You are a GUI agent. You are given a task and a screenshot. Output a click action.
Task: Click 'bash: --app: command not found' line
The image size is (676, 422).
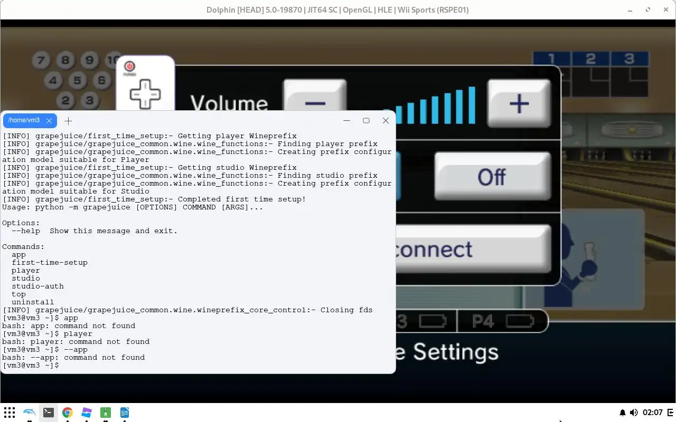click(x=73, y=358)
